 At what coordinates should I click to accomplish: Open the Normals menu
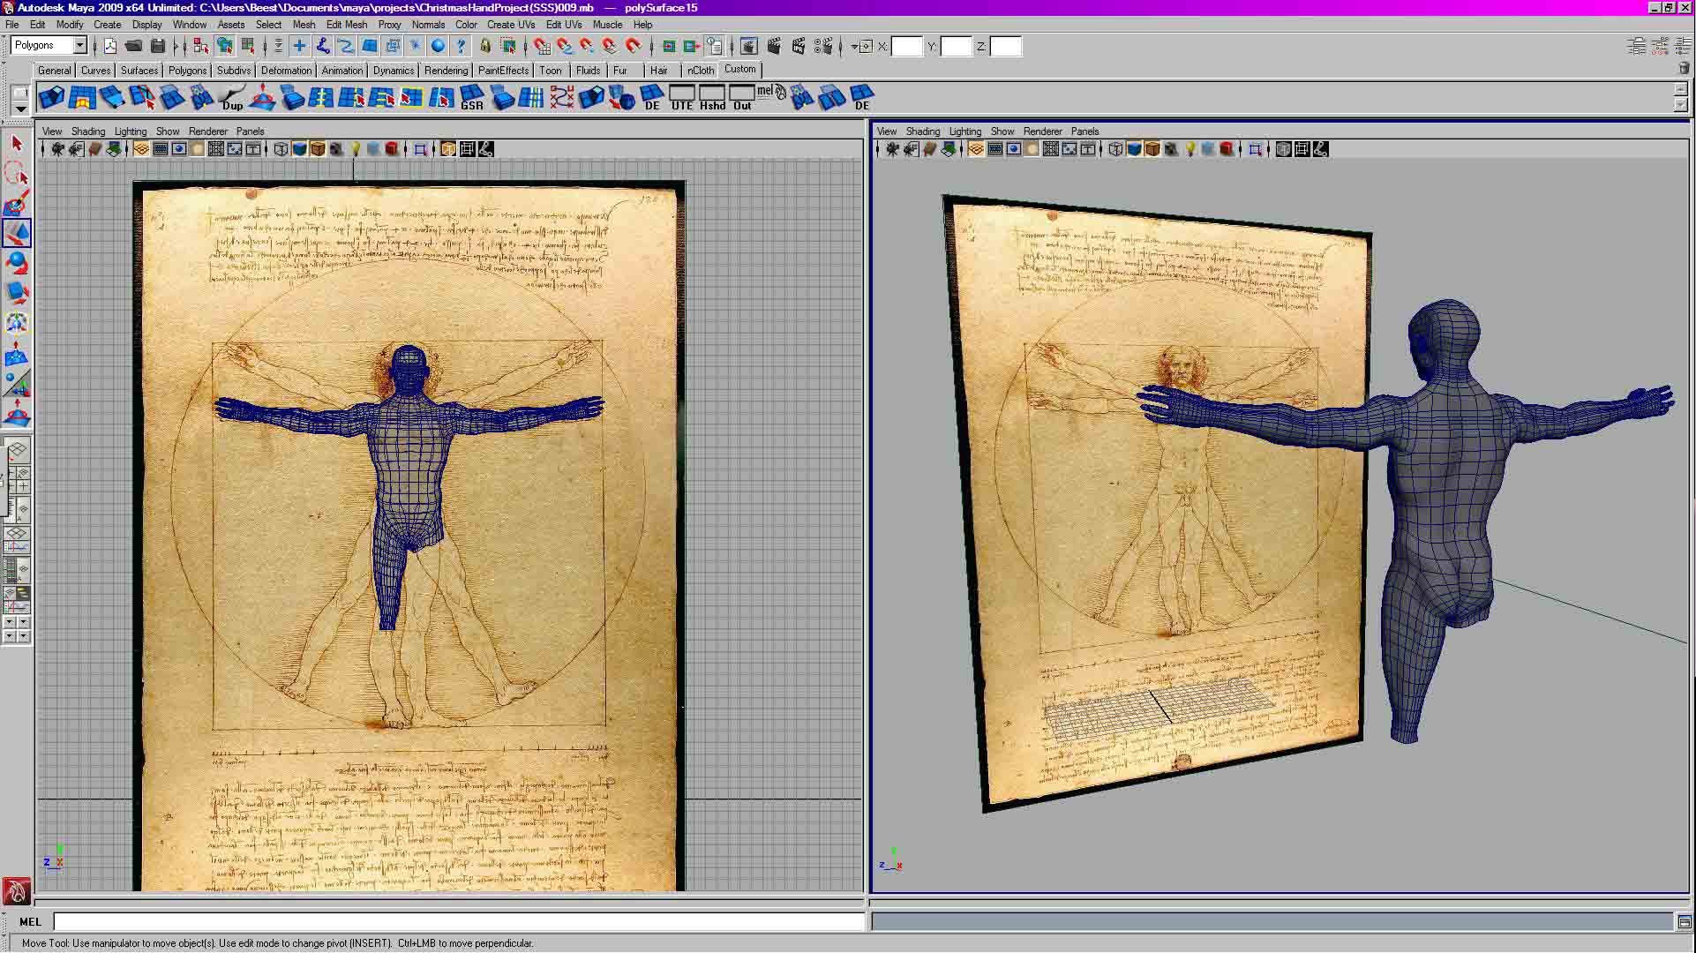point(428,25)
